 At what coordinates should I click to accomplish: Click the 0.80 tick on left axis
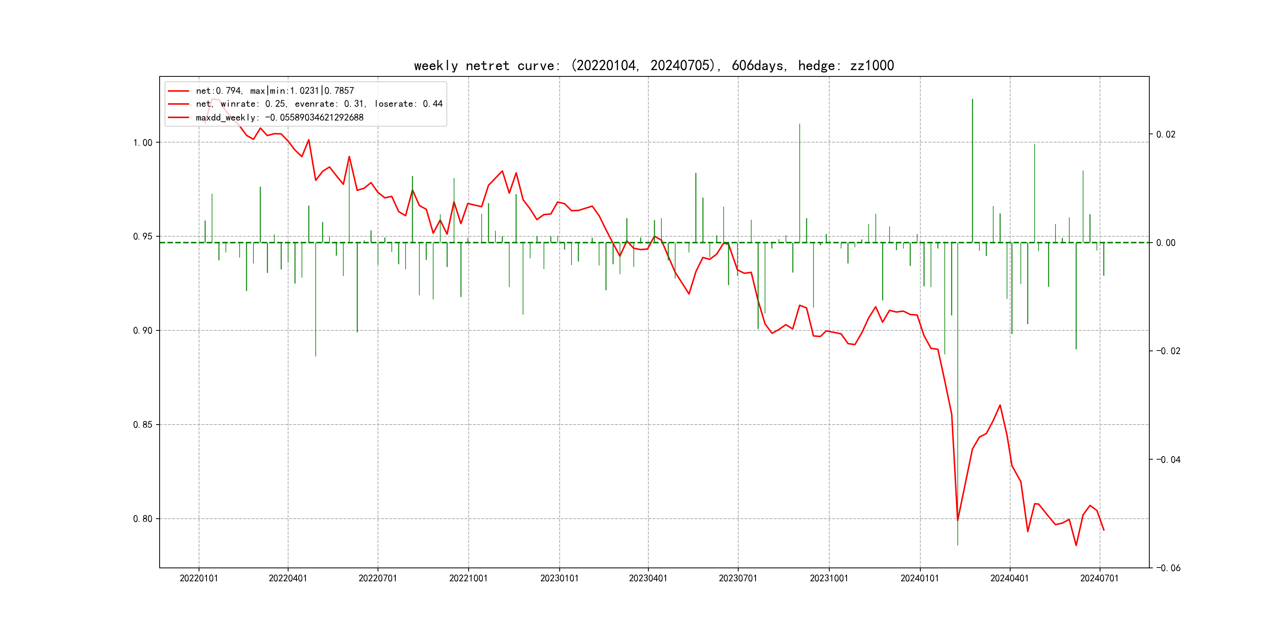143,519
